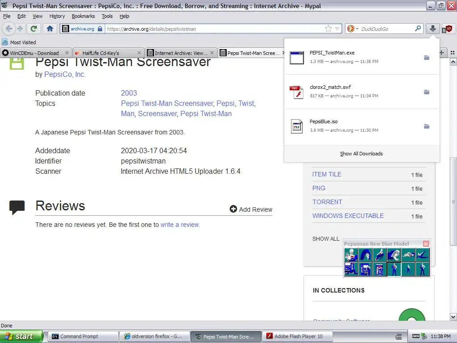The width and height of the screenshot is (457, 343).
Task: Click the Reviews speech bubble icon
Action: pyautogui.click(x=17, y=207)
